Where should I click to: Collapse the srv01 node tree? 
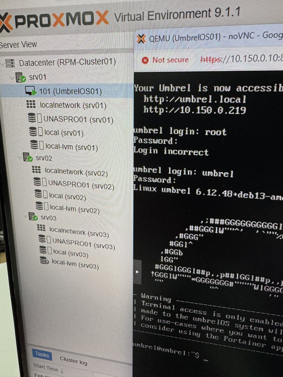(x=13, y=78)
